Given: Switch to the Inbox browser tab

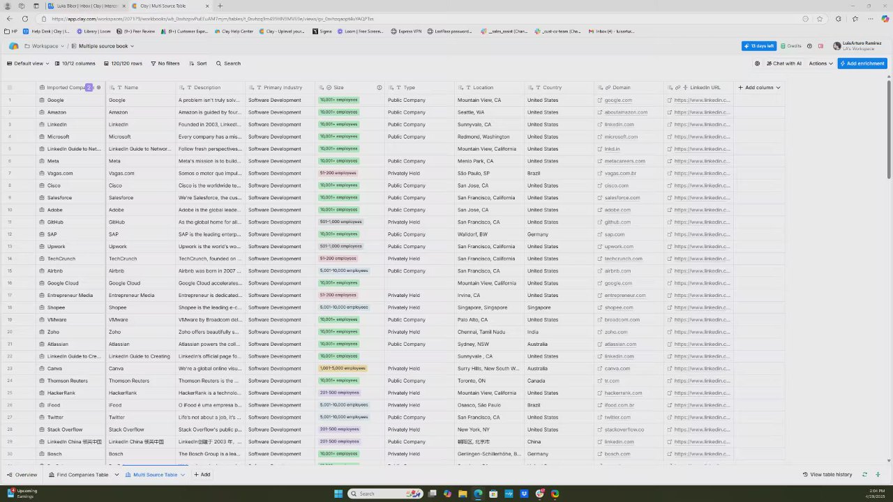Looking at the screenshot, I should coord(87,6).
